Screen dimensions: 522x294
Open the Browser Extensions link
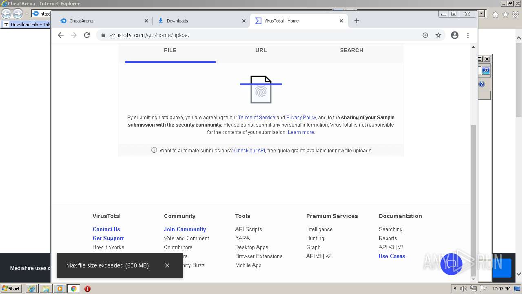[259, 256]
